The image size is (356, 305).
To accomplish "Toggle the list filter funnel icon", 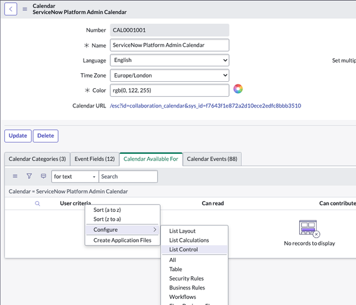I will 29,176.
